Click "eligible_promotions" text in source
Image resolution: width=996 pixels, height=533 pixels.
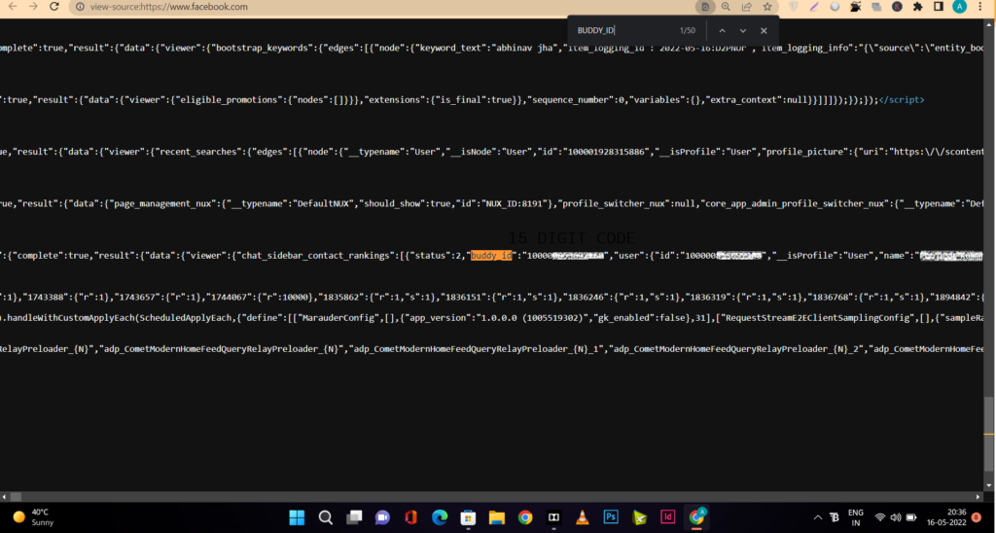click(231, 100)
